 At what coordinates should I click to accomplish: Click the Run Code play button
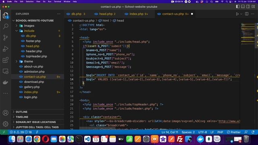point(237,14)
